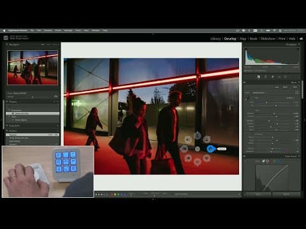Image resolution: width=306 pixels, height=229 pixels.
Task: Hide the top module picker panel
Action: tap(153, 34)
